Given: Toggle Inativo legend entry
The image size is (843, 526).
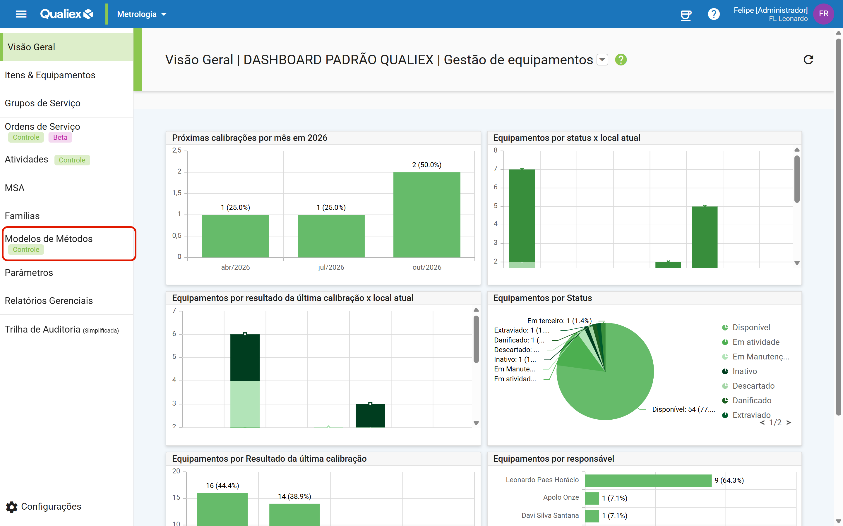Looking at the screenshot, I should (740, 371).
